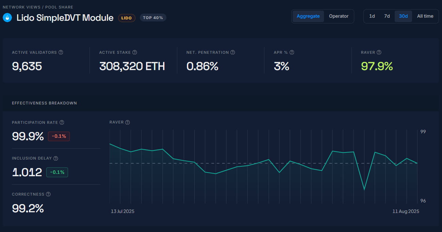Click the 3% APR value
The height and width of the screenshot is (232, 442).
point(281,66)
